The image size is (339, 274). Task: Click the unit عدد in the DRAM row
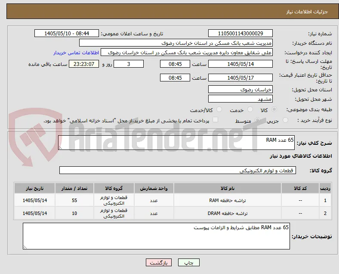[x=154, y=213]
